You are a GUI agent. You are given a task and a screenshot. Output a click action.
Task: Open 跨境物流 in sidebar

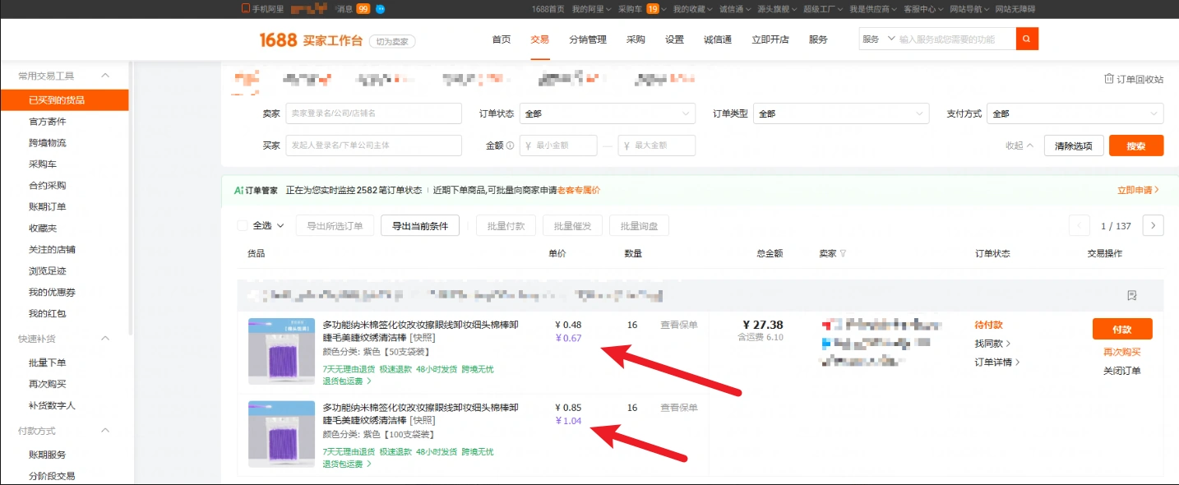pyautogui.click(x=47, y=143)
